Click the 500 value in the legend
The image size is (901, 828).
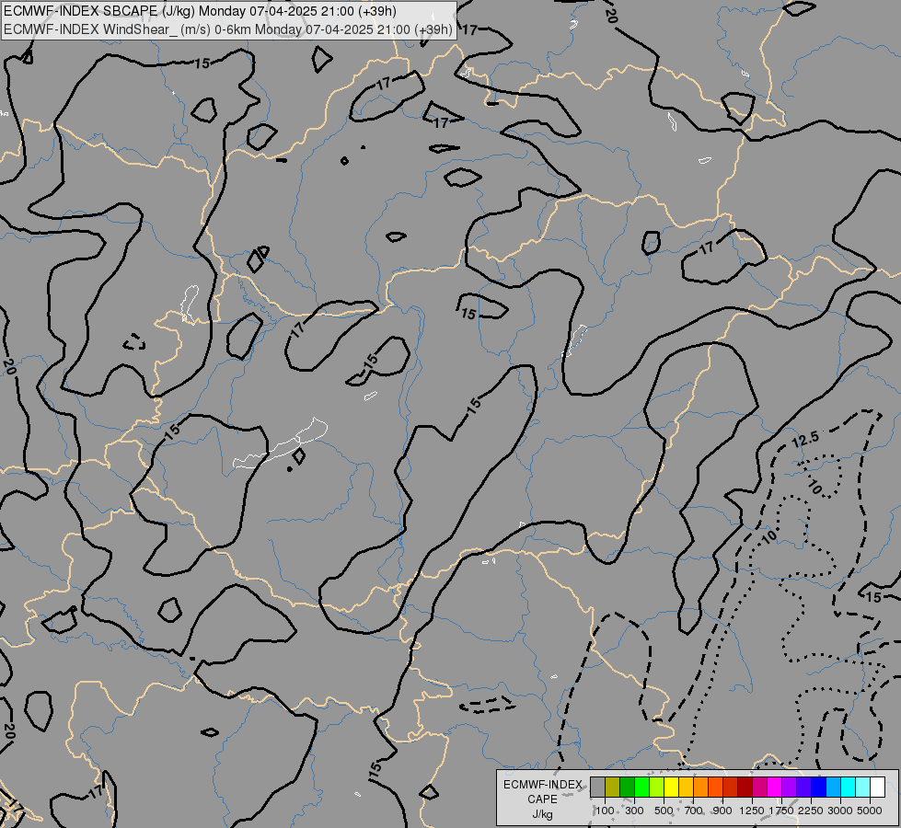tap(664, 811)
